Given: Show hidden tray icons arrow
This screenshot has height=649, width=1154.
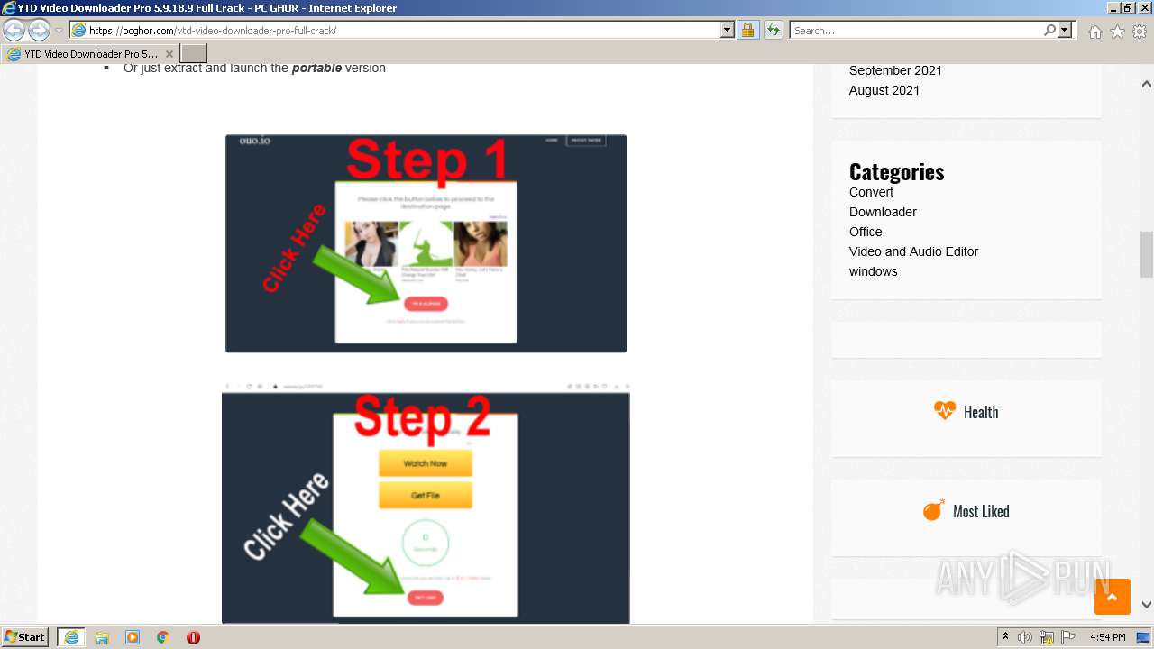Looking at the screenshot, I should click(1005, 637).
